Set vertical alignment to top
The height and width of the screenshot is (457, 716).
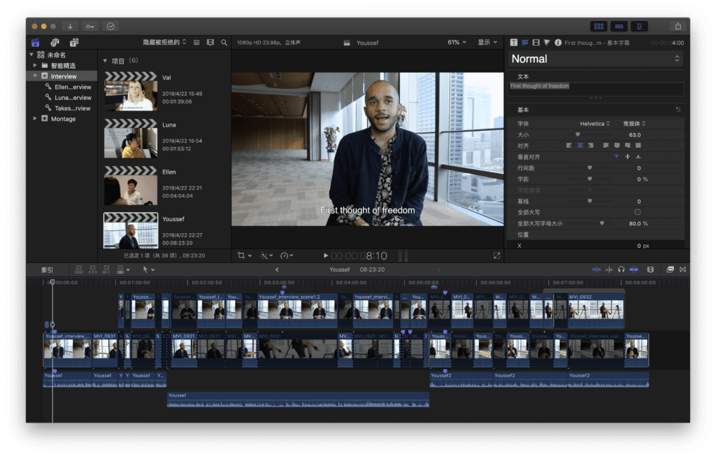click(617, 157)
